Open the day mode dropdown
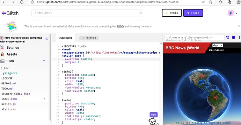This screenshot has width=241, height=125. 218,45
